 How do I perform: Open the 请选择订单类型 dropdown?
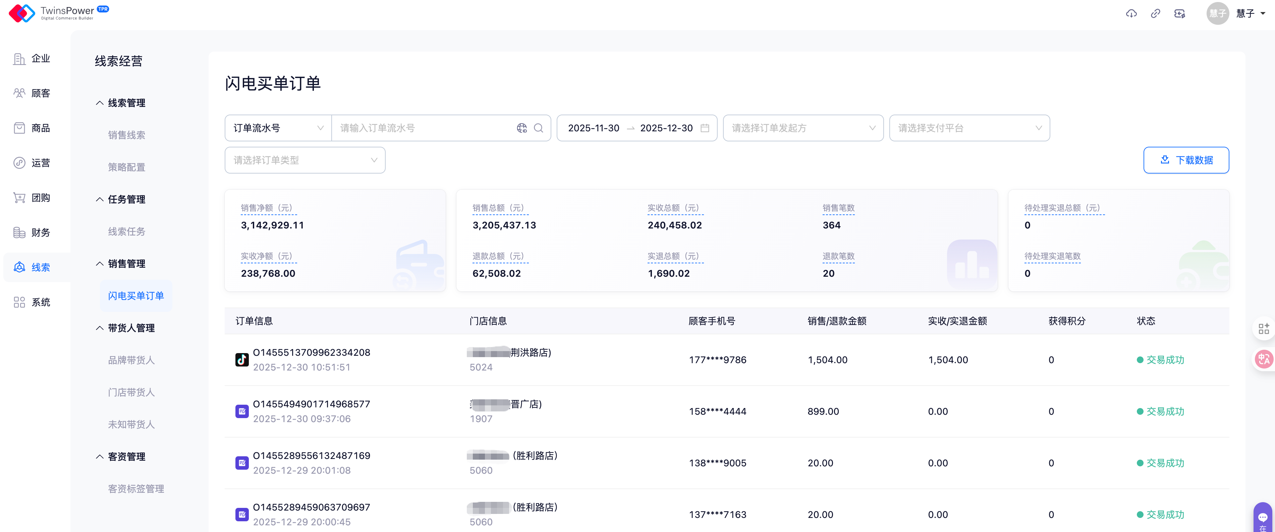tap(304, 160)
